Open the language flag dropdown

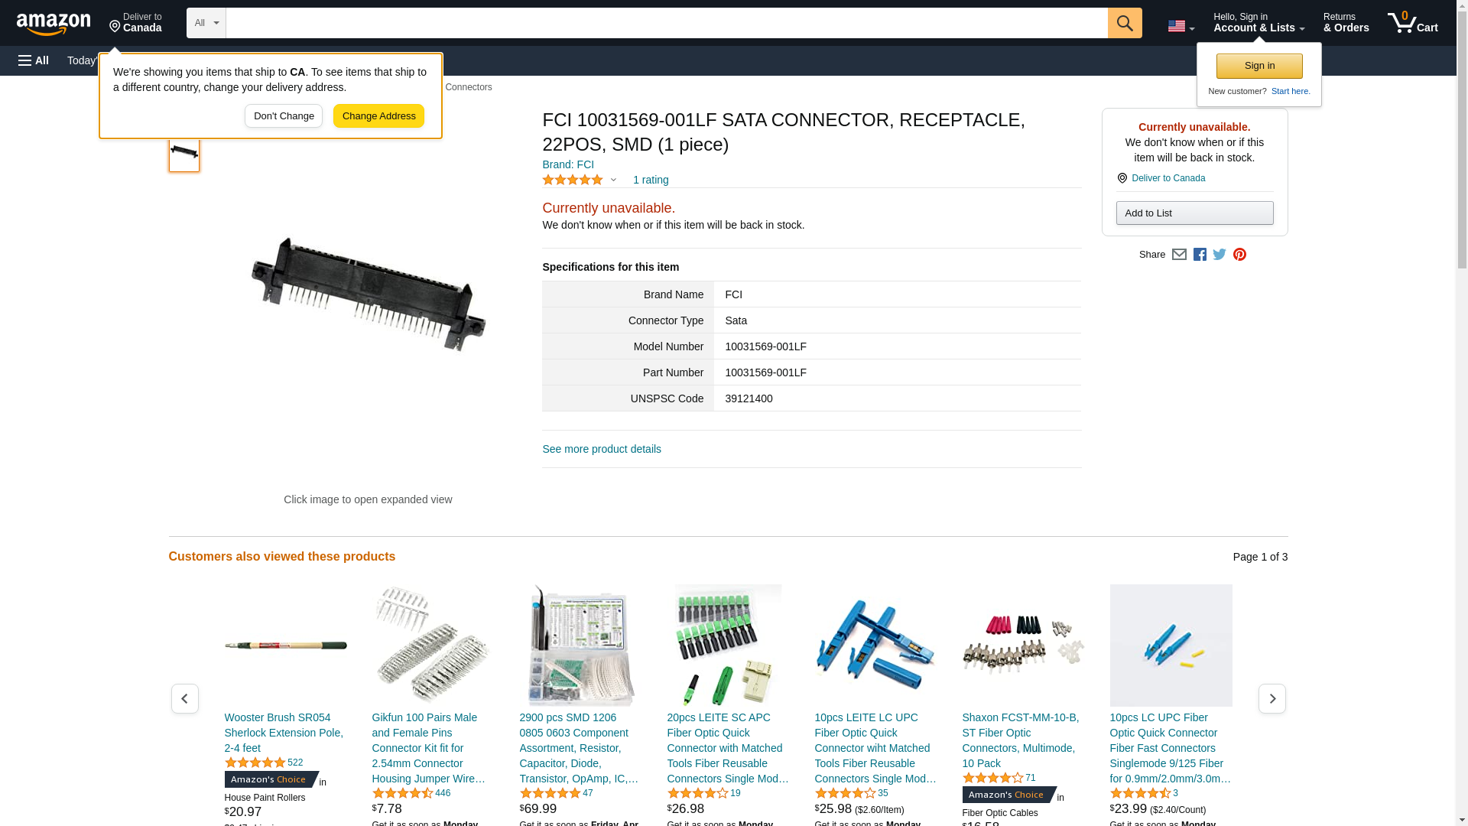(1181, 26)
